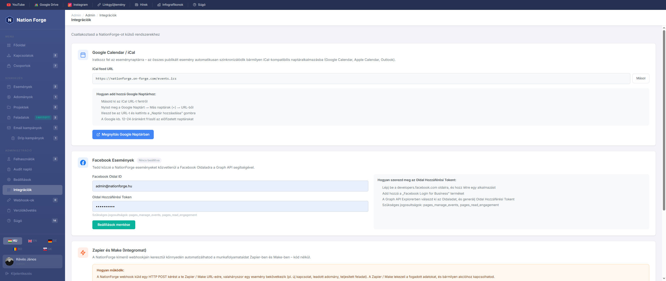
Task: Click the Nation Forge logo icon
Action: pos(10,20)
